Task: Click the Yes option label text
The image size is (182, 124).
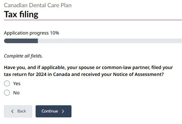Action: click(17, 83)
